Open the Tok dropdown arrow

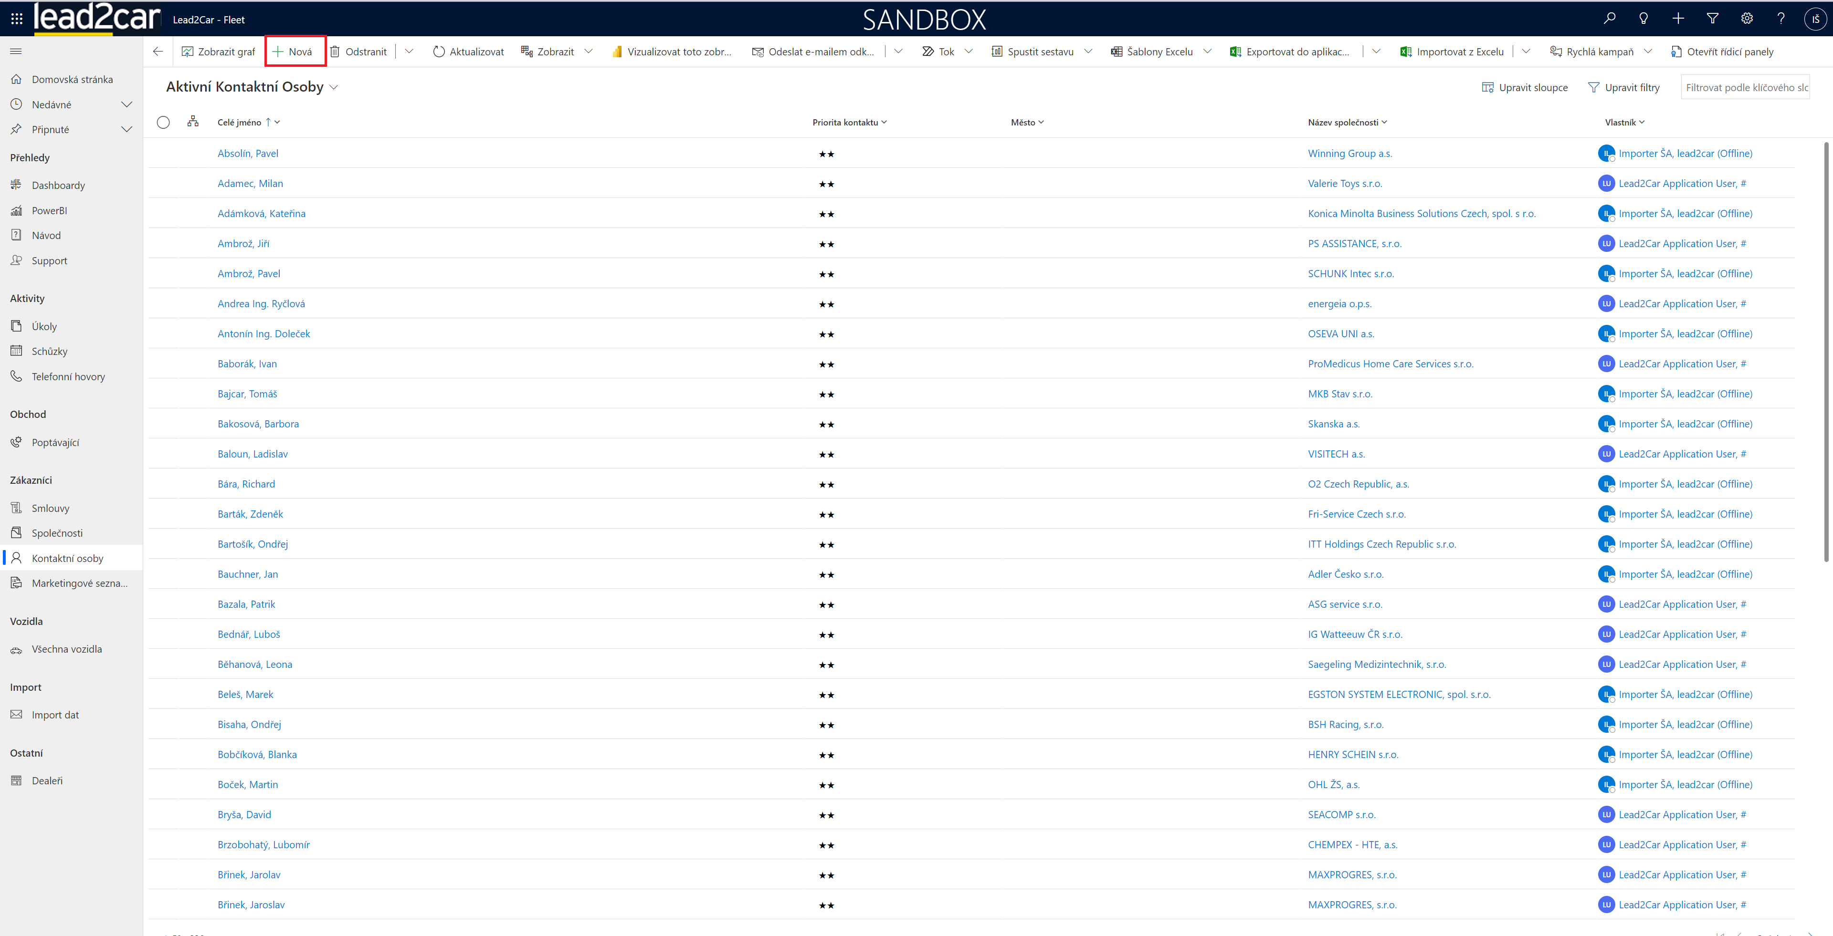[969, 51]
